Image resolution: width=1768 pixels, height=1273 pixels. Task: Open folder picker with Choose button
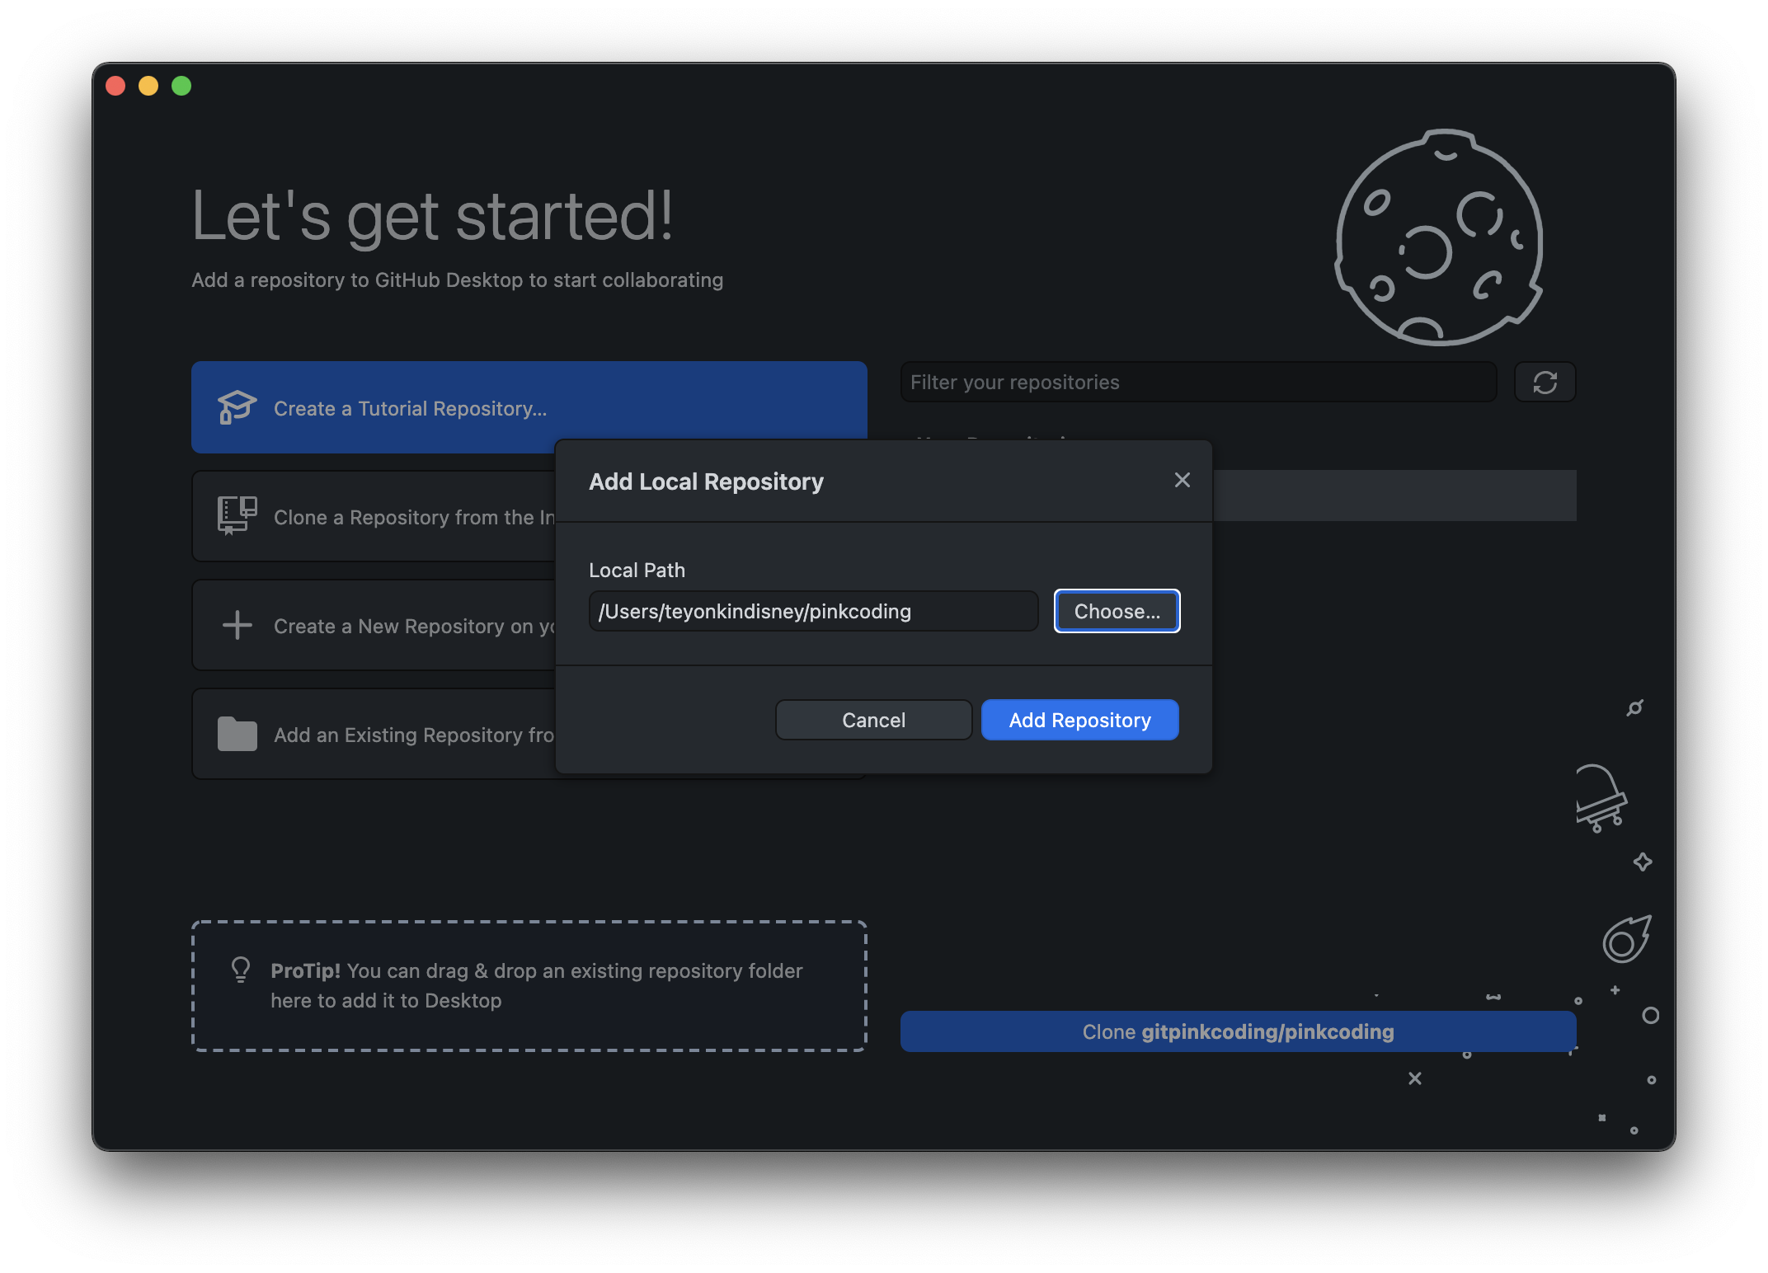tap(1117, 611)
